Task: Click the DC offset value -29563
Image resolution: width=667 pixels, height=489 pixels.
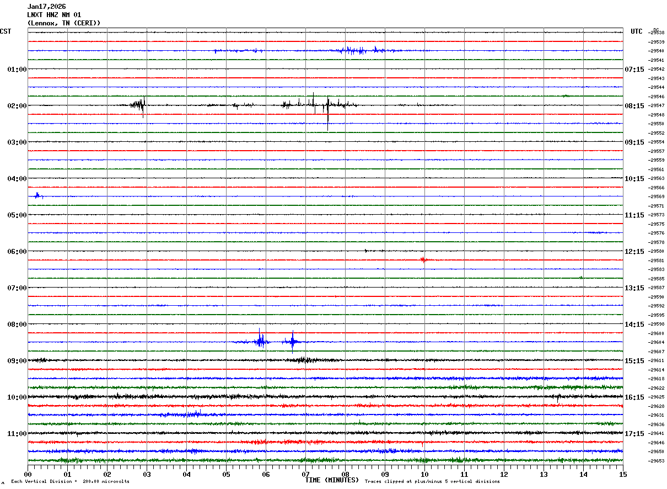Action: (657, 178)
